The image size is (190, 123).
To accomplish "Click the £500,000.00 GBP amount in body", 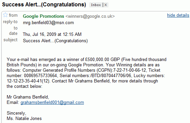I will 102,59.
